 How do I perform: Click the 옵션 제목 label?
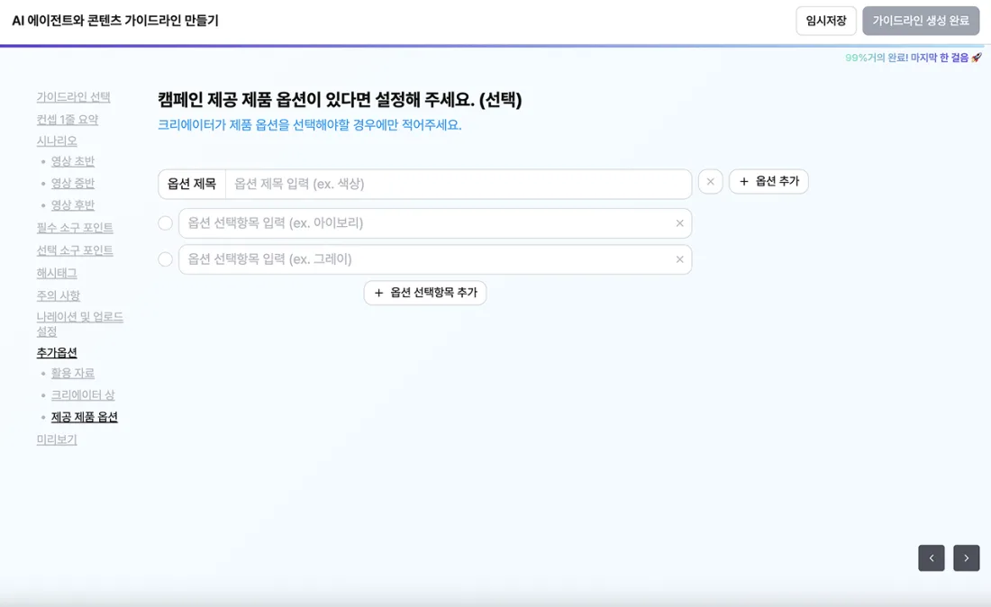[x=192, y=184]
